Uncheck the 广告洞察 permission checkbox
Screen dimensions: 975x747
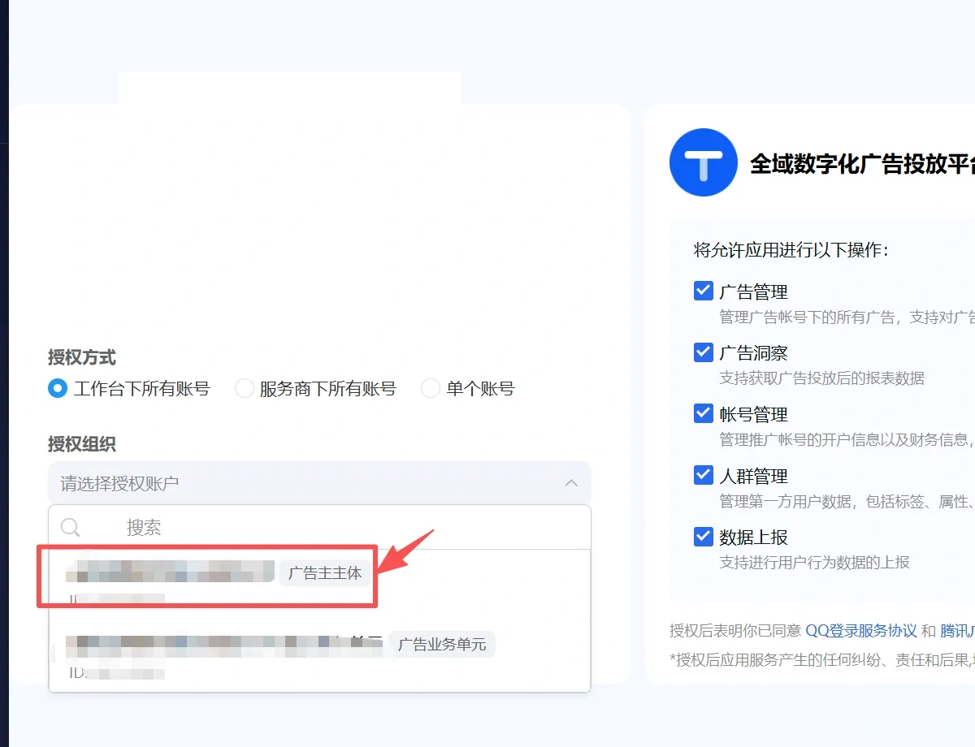[704, 352]
